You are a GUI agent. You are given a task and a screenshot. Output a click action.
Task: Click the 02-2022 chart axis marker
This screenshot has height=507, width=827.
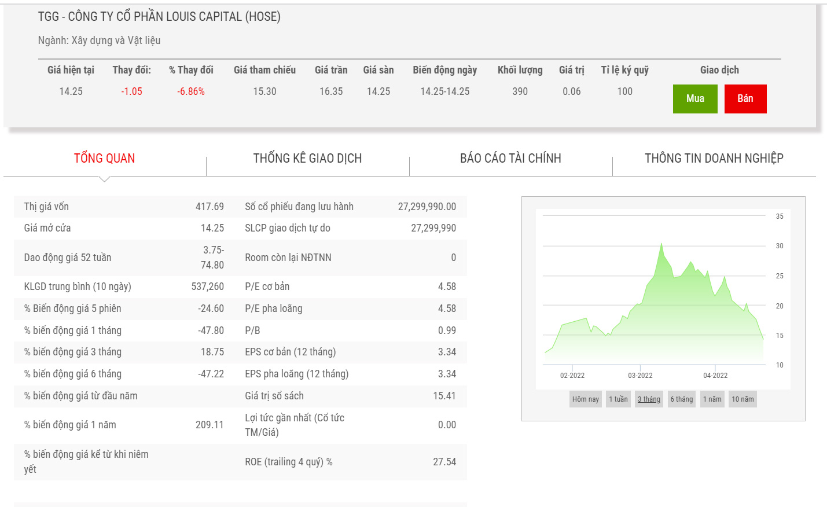tap(572, 376)
